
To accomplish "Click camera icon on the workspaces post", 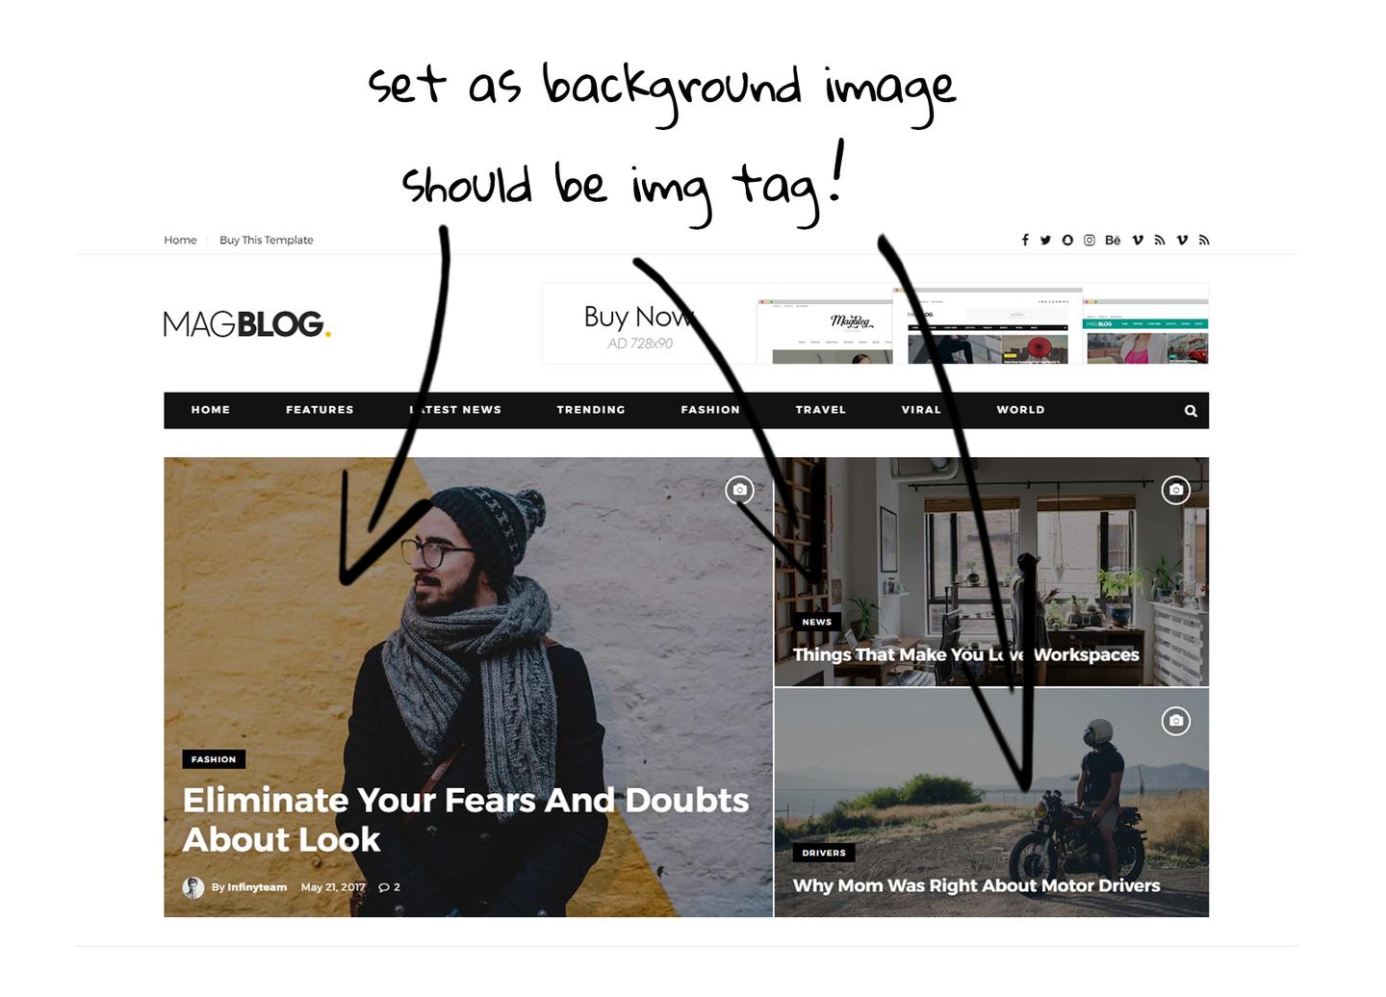I will (1175, 490).
